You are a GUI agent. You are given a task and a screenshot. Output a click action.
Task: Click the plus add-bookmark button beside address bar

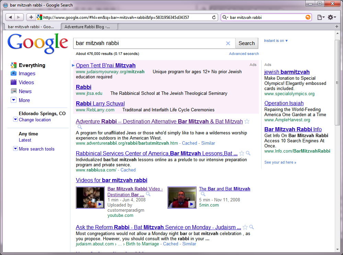click(x=31, y=17)
